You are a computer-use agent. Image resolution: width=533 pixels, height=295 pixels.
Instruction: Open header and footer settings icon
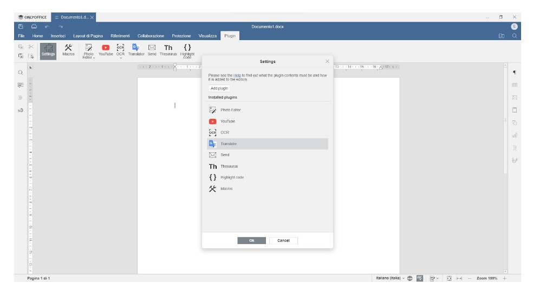(515, 110)
